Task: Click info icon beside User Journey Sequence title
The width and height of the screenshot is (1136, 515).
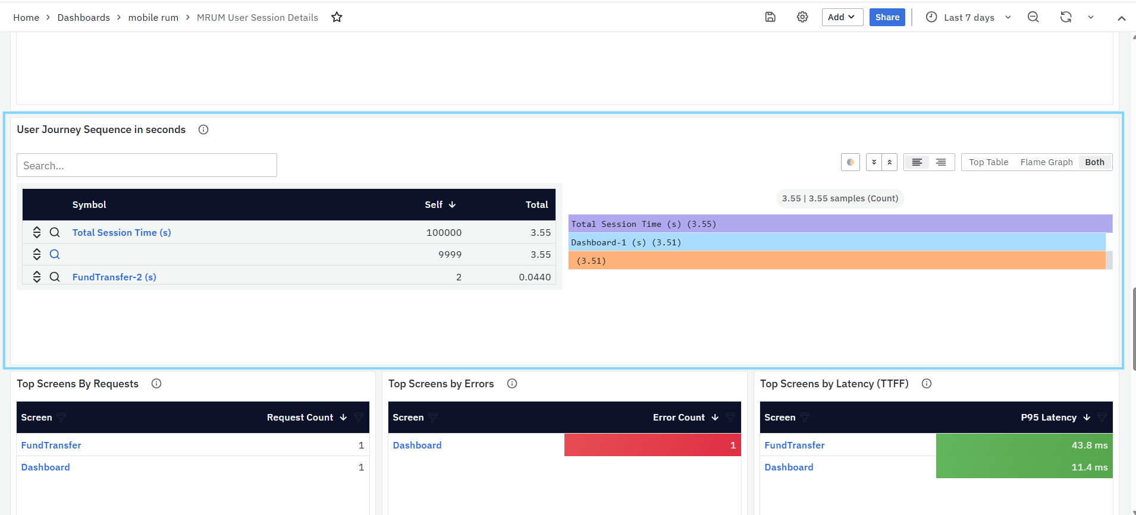Action: [203, 129]
